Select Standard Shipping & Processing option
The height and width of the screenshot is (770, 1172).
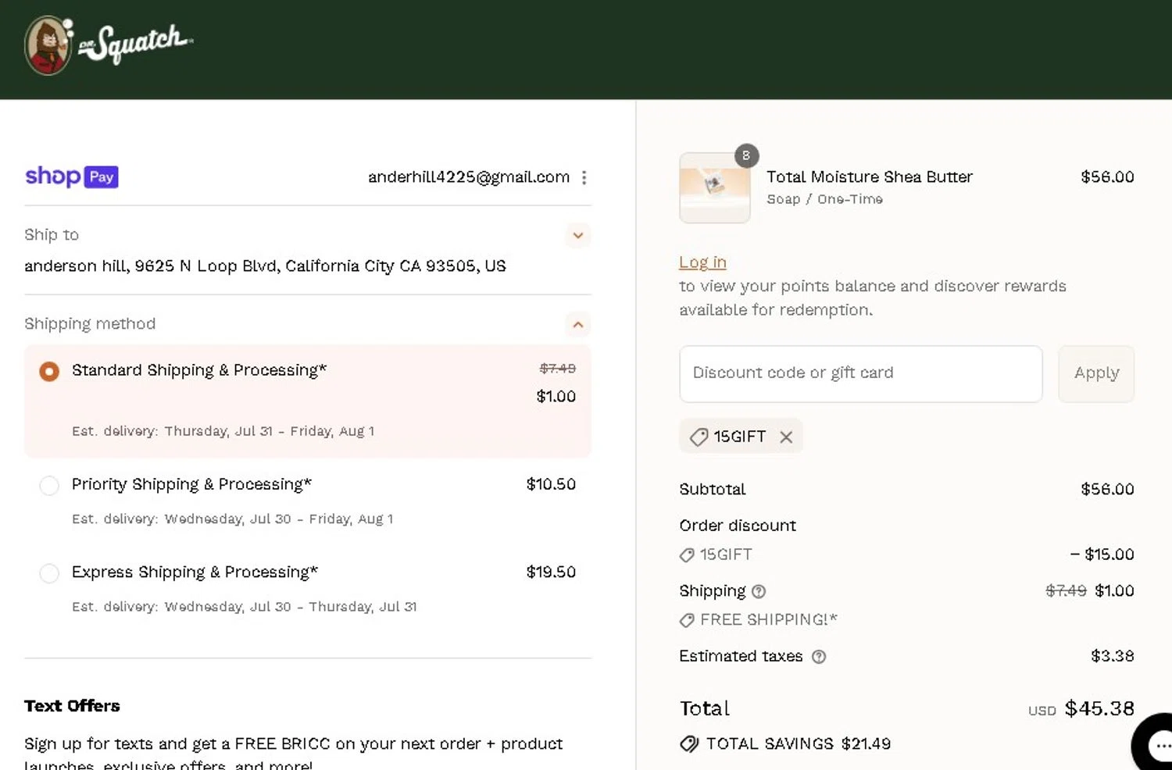(x=49, y=371)
